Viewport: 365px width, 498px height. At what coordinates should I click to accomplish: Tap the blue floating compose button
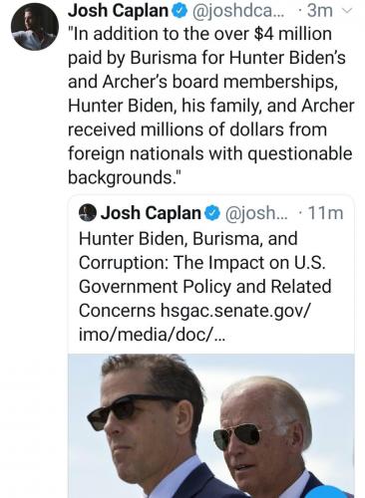tap(327, 492)
